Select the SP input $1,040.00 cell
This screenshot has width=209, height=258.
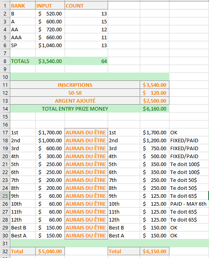(50, 46)
